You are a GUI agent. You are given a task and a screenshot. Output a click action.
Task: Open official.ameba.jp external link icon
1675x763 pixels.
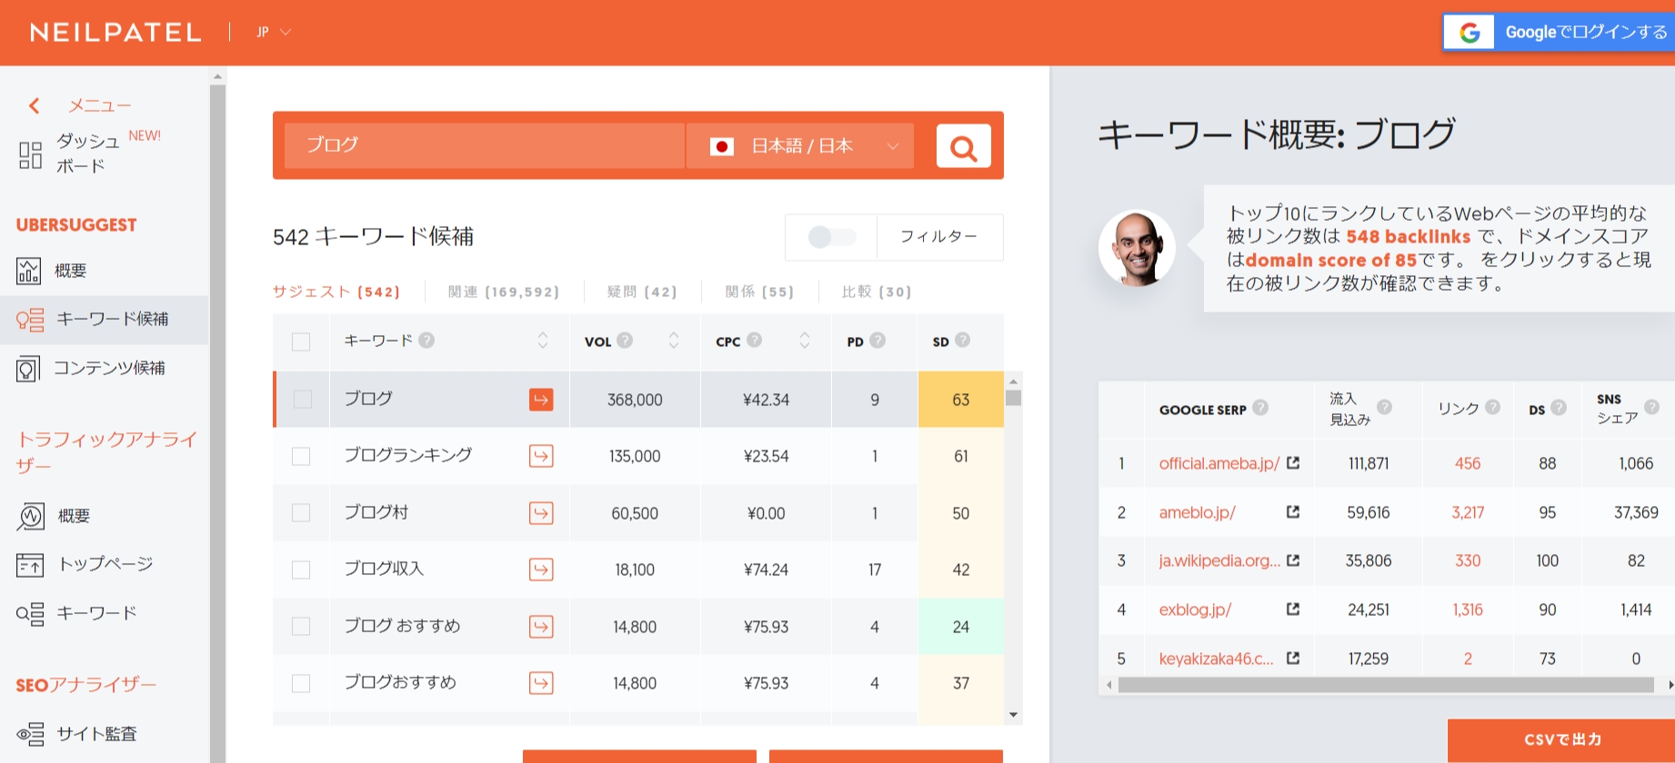point(1293,463)
